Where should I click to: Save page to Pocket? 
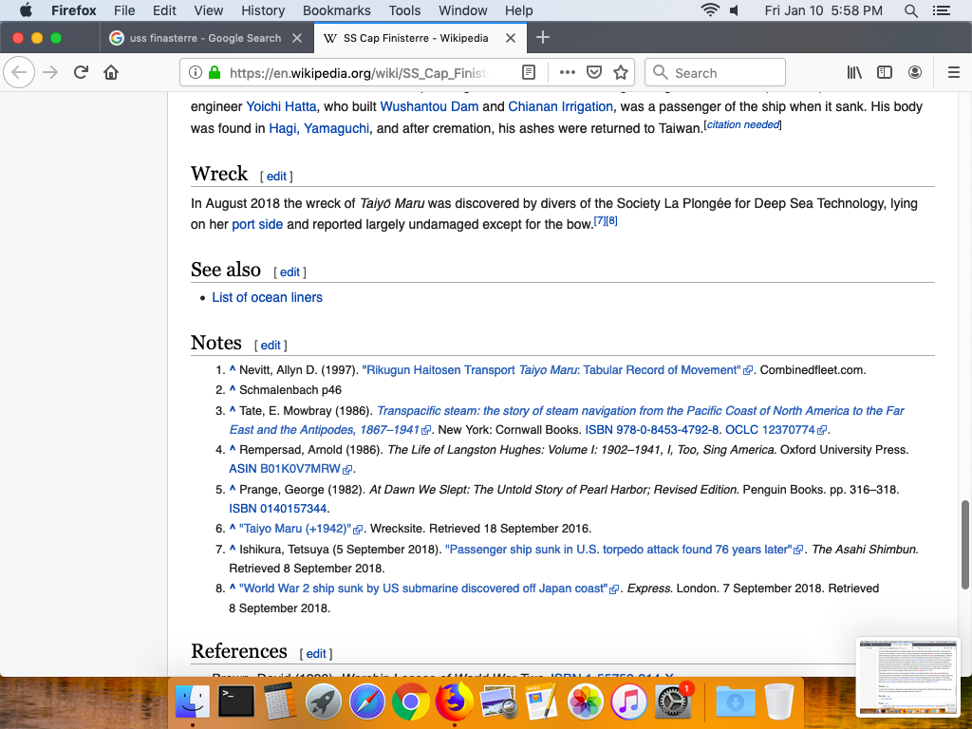594,73
